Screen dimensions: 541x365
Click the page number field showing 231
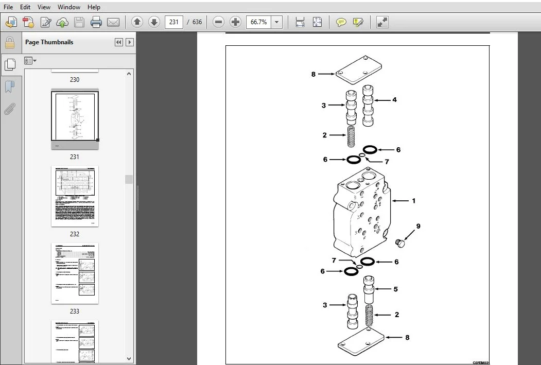[174, 22]
